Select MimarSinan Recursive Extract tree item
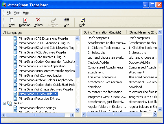Image resolution: width=164 pixels, height=124 pixels. coord(39,99)
